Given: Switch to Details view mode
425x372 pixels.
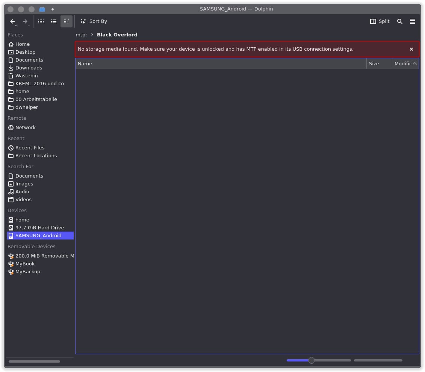Looking at the screenshot, I should 67,21.
